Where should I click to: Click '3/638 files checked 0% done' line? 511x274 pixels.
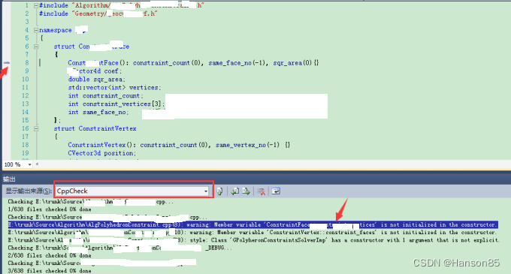tap(50, 271)
